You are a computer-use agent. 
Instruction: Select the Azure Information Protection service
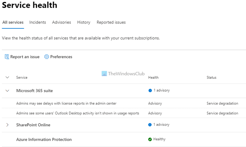tap(44, 140)
